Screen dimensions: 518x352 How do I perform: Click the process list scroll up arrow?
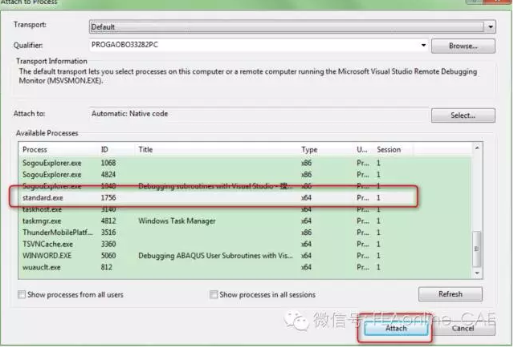477,148
